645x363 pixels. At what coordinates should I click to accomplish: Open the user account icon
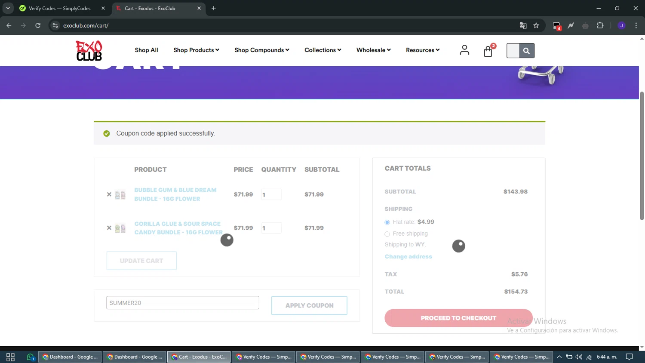[464, 50]
